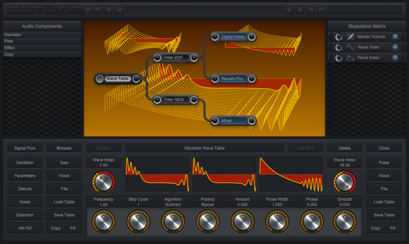409x244 pixels.
Task: Open the Signal Flow view
Action: 25,148
